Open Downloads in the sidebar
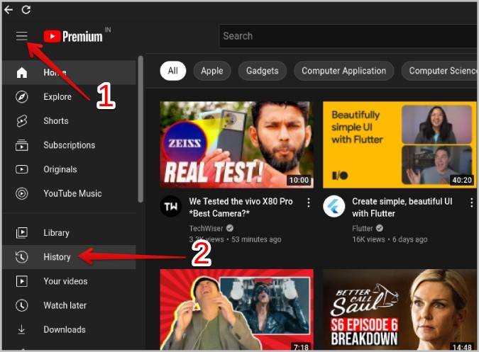 point(69,329)
